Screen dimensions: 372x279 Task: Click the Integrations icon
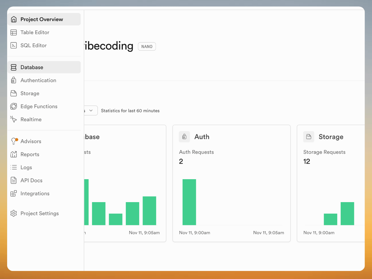(14, 193)
